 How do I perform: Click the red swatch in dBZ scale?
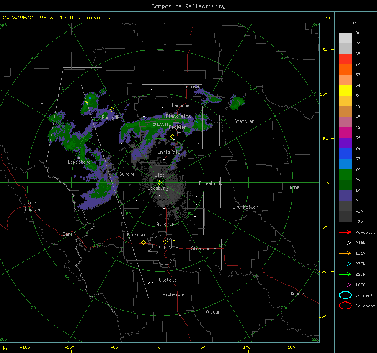click(345, 59)
